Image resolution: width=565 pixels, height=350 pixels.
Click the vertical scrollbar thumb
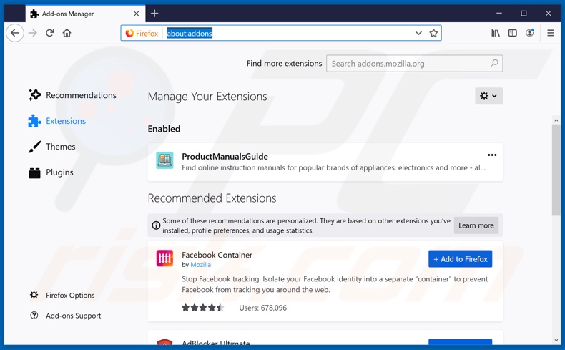click(556, 170)
